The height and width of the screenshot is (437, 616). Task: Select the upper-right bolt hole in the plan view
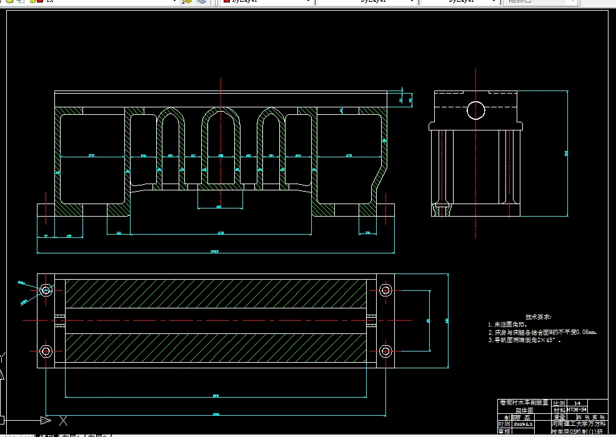385,290
